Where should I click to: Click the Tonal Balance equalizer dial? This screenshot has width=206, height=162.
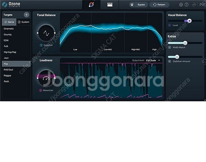(x=46, y=33)
